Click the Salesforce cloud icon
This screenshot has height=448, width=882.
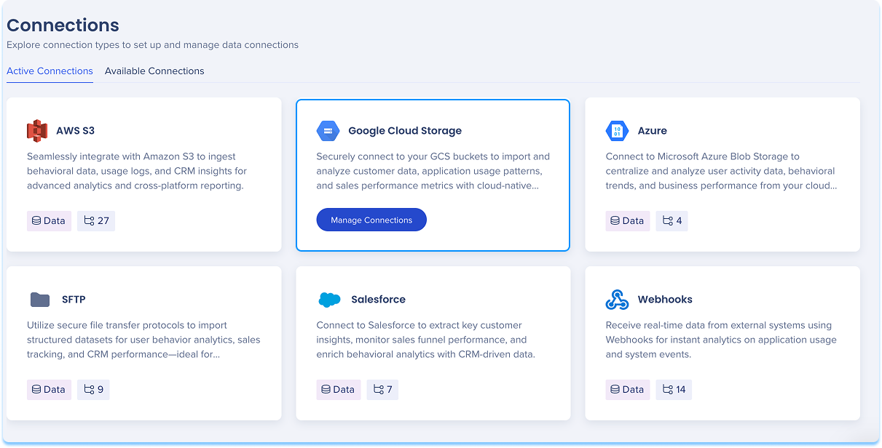[330, 300]
